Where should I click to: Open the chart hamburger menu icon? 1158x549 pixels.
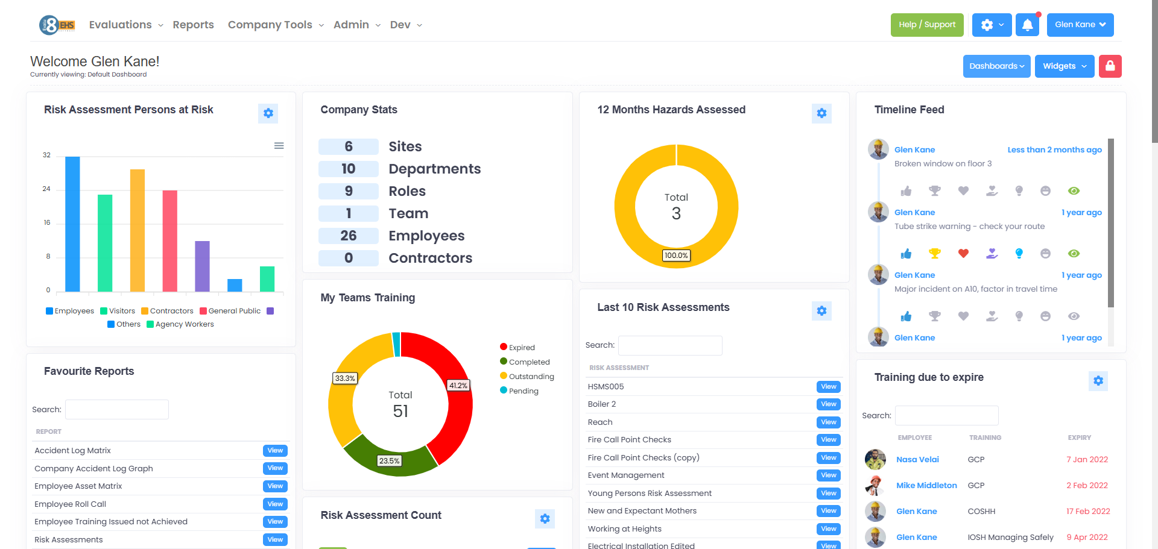(279, 146)
